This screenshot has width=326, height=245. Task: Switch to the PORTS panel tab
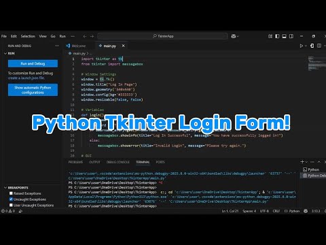tap(160, 162)
